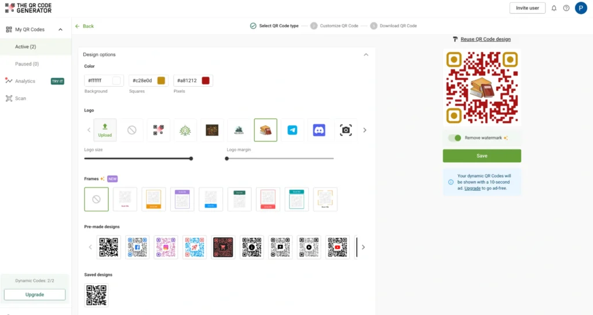Click the Logo size slider handle
593x315 pixels.
point(191,159)
